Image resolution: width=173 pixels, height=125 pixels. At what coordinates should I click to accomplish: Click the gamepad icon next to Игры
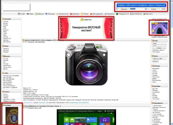click(x=28, y=14)
